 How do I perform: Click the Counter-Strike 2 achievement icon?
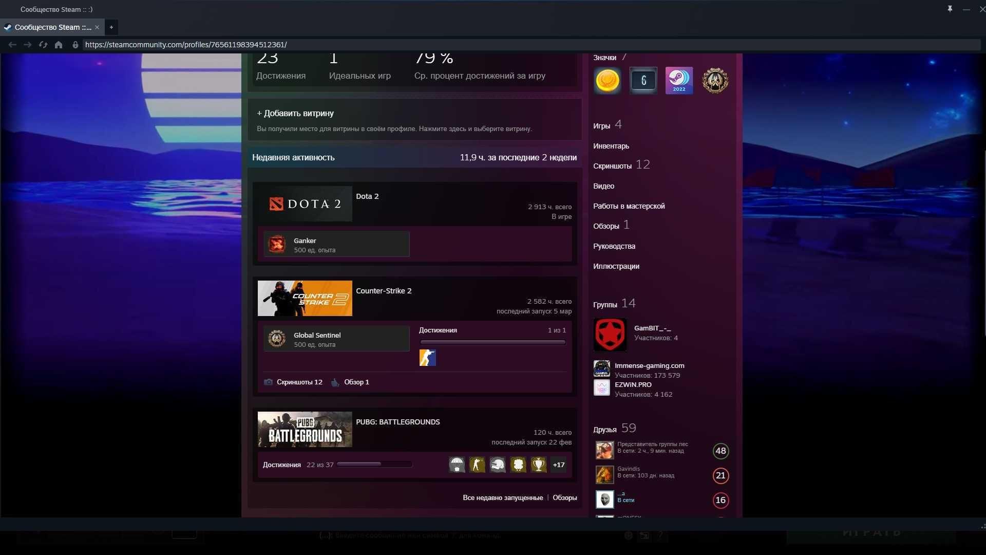click(428, 358)
